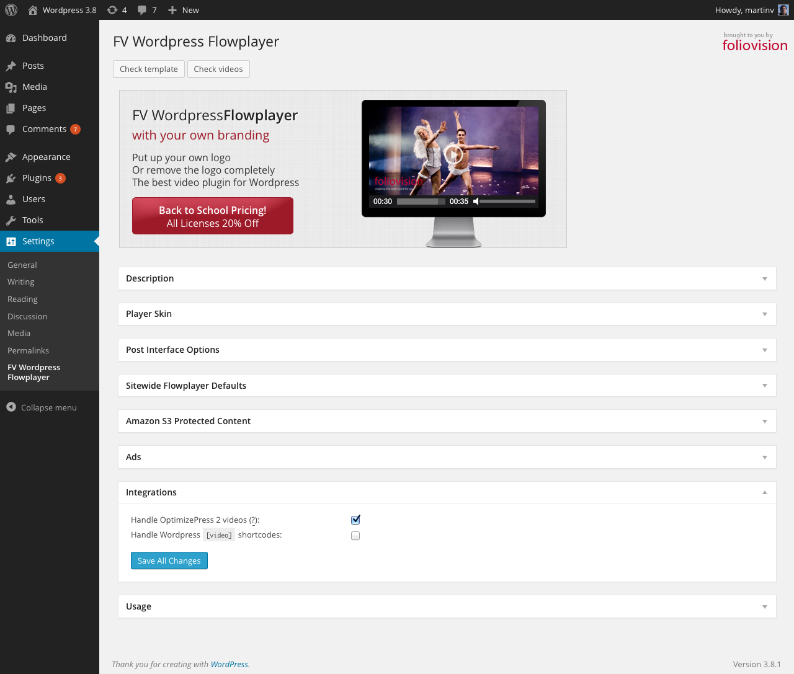Click the Plugins plug icon
This screenshot has height=674, width=794.
tap(11, 178)
